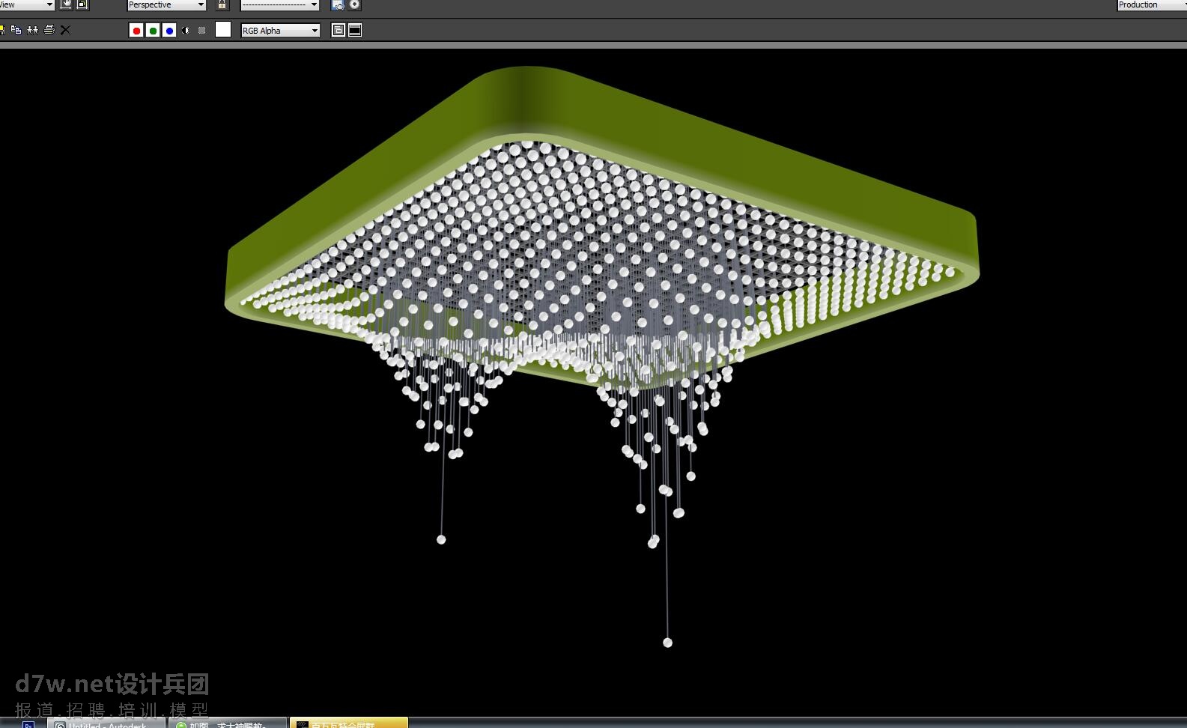The image size is (1187, 728).
Task: Toggle the Monochrome gray square icon
Action: (201, 31)
